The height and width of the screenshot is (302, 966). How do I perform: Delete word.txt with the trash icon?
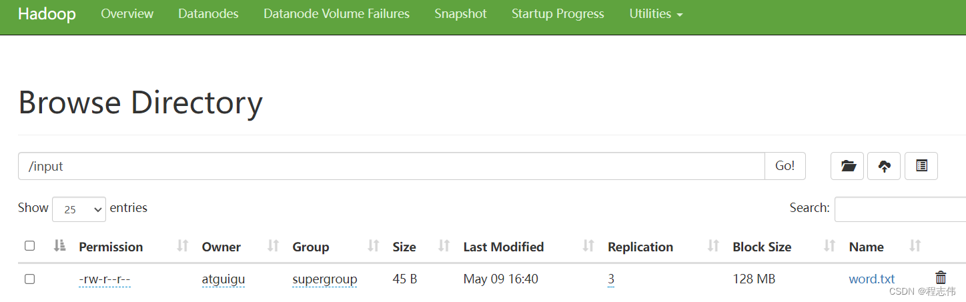(x=941, y=278)
